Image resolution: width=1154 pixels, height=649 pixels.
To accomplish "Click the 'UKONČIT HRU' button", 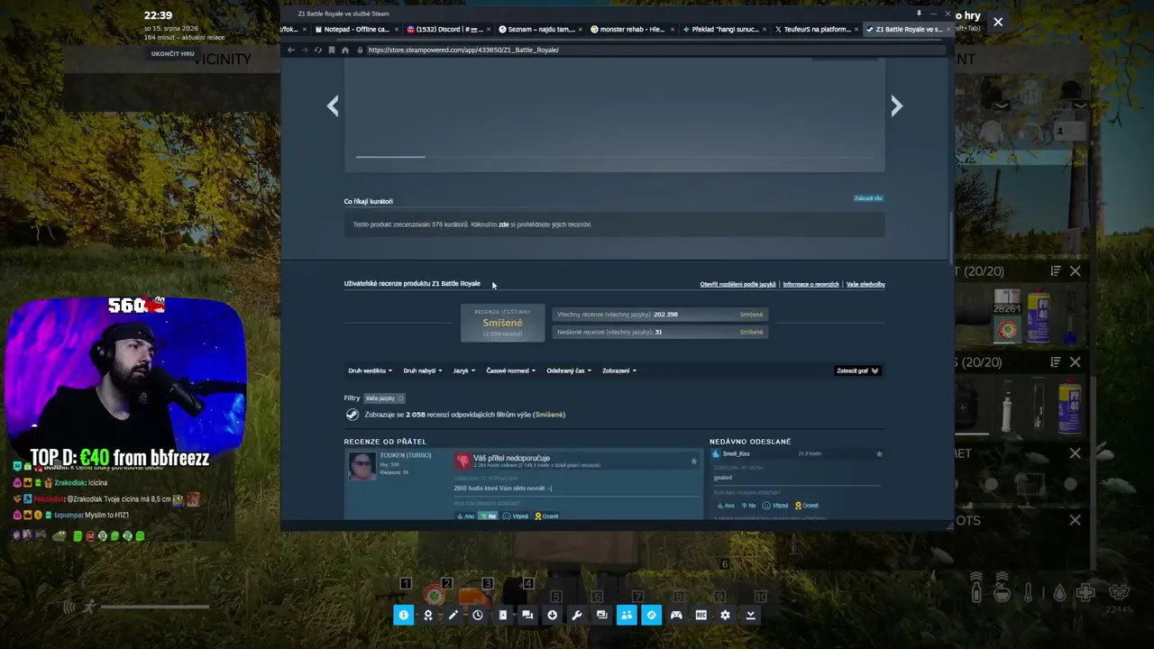I will pyautogui.click(x=173, y=54).
